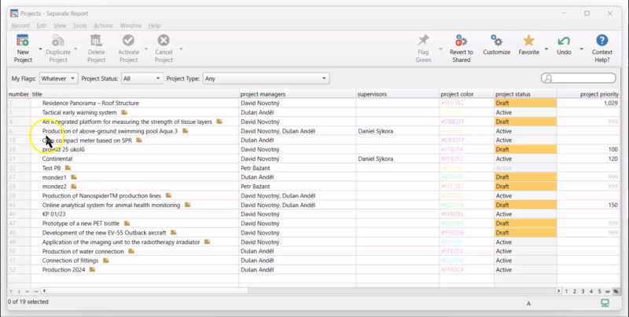Click the New Project toolbar icon
Viewport: 629px width, 317px height.
pyautogui.click(x=23, y=41)
